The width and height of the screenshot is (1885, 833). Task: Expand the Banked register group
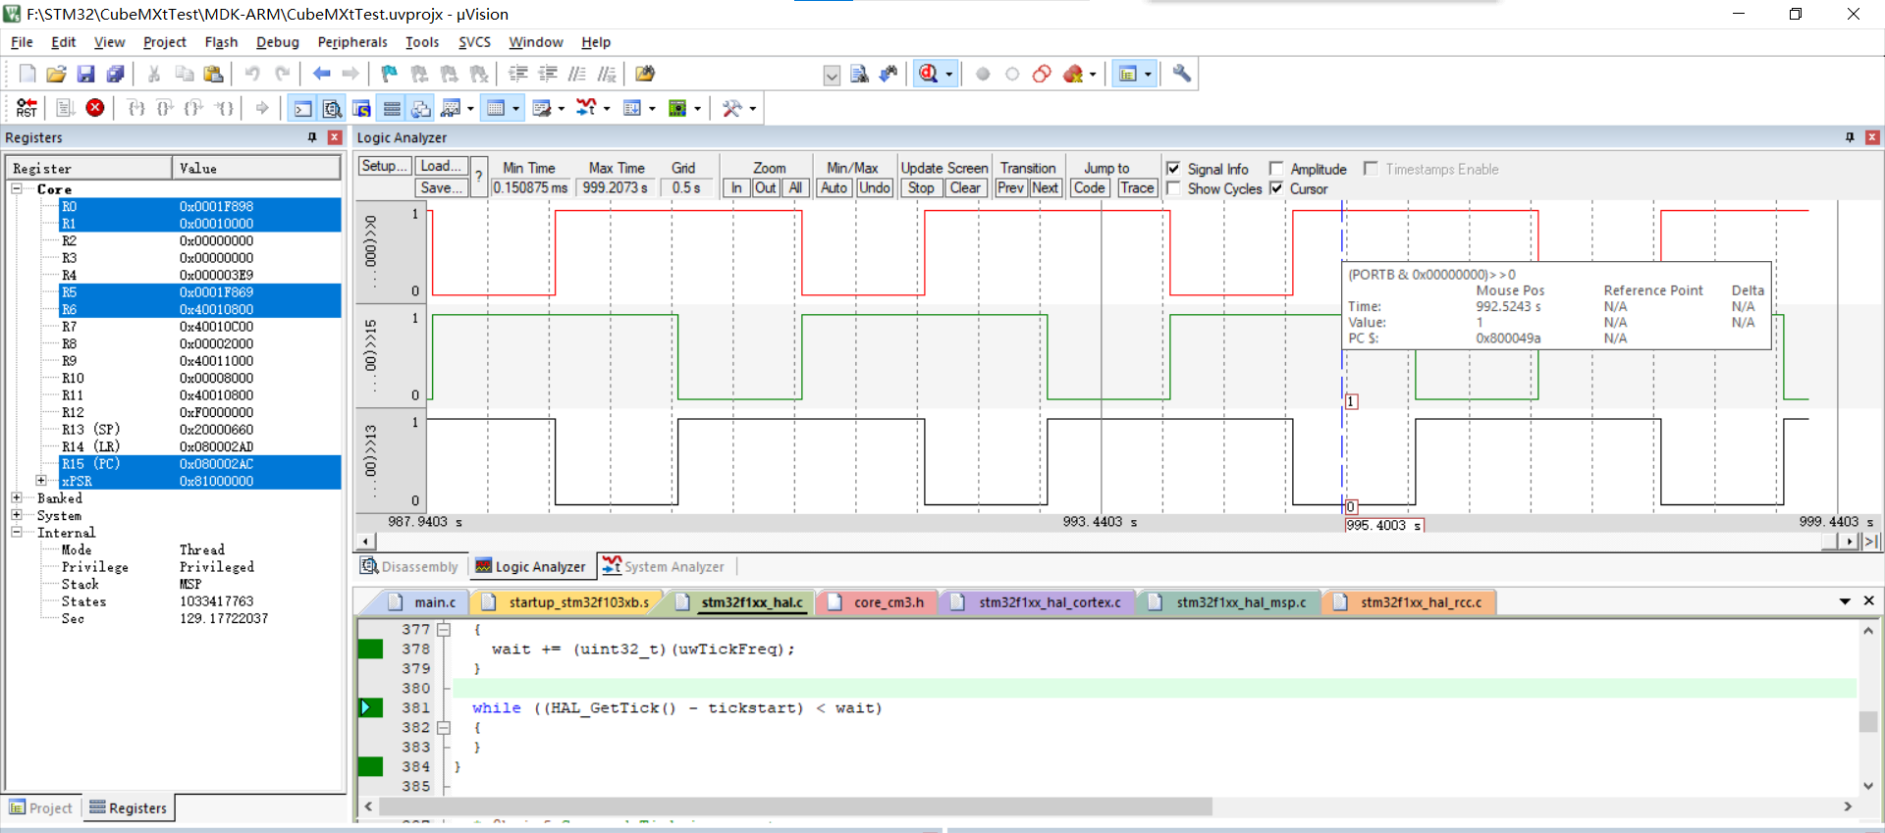click(17, 498)
